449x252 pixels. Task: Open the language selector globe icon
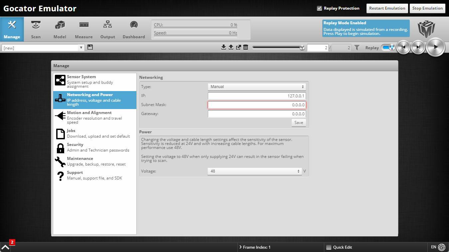[x=442, y=247]
